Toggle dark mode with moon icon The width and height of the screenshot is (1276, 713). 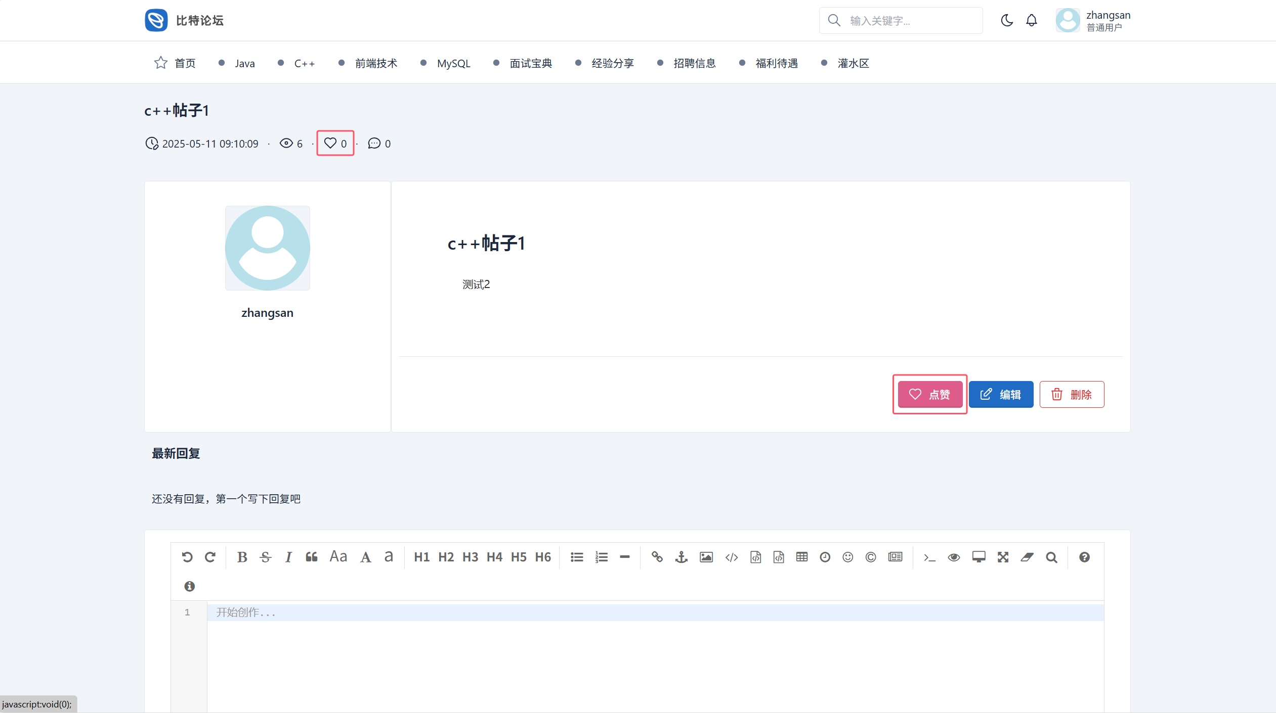1006,20
